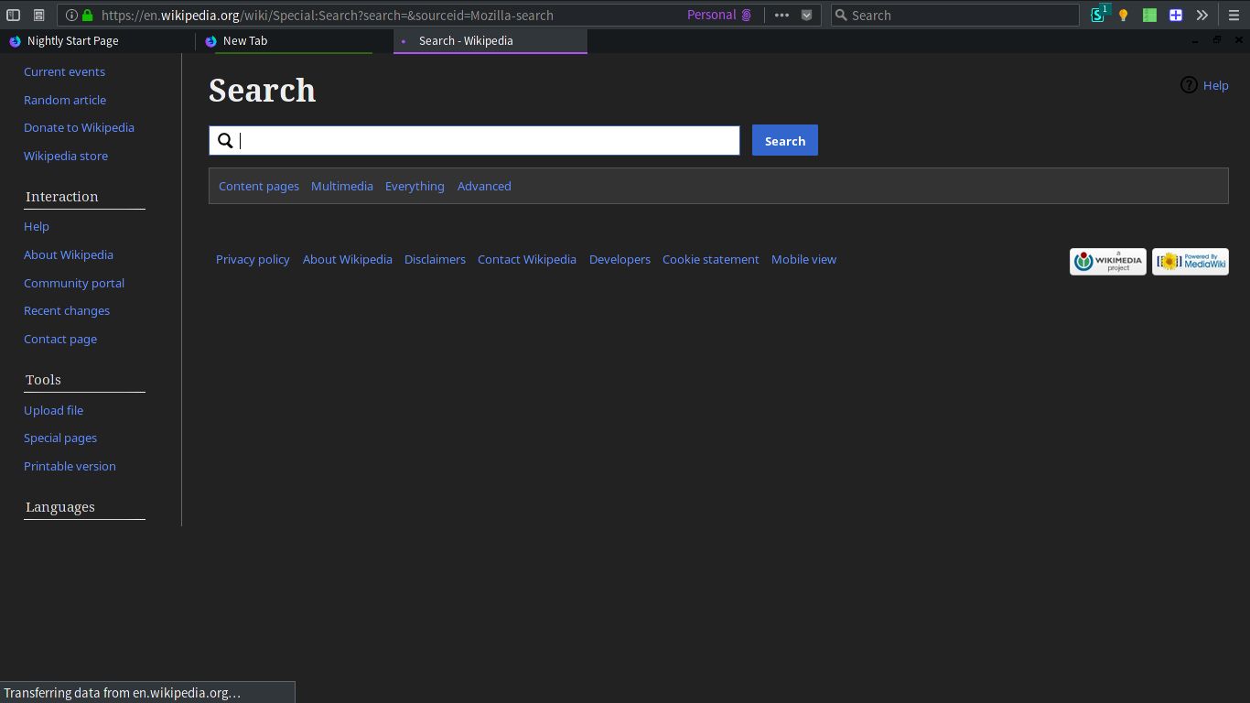Select the Multimedia search filter

(341, 186)
